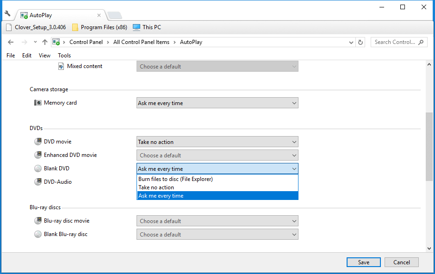Click the Refresh button in address bar
Viewport: 435px width, 274px height.
point(361,42)
